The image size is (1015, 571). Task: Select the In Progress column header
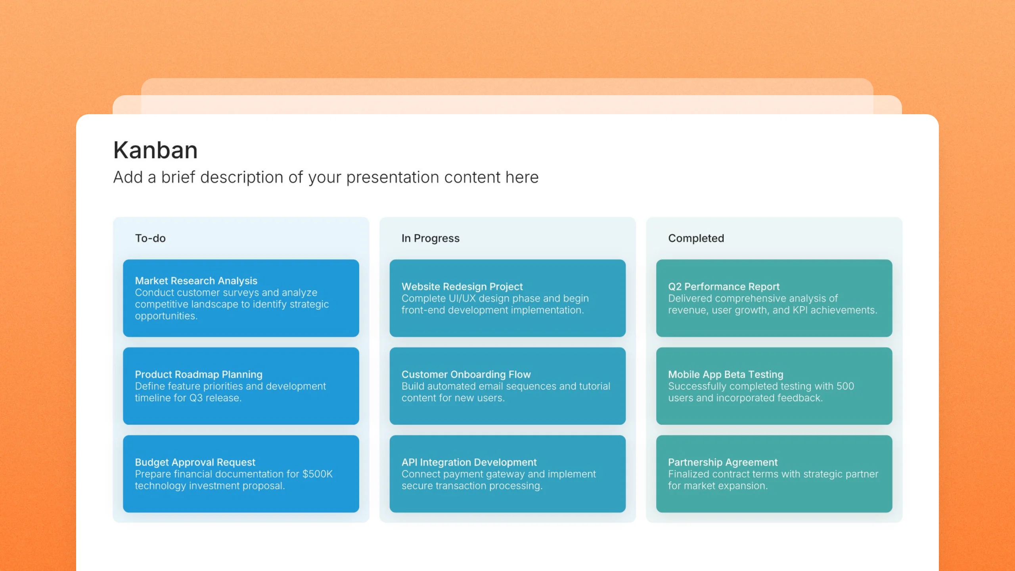(x=431, y=238)
